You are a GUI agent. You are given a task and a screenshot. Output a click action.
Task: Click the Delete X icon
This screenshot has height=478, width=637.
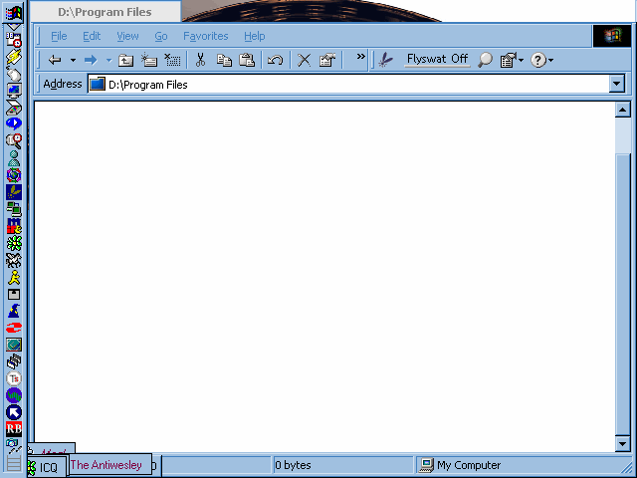point(305,60)
